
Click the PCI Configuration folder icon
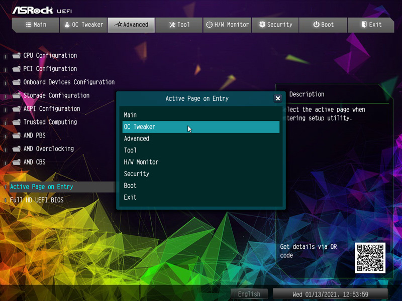[x=17, y=69]
